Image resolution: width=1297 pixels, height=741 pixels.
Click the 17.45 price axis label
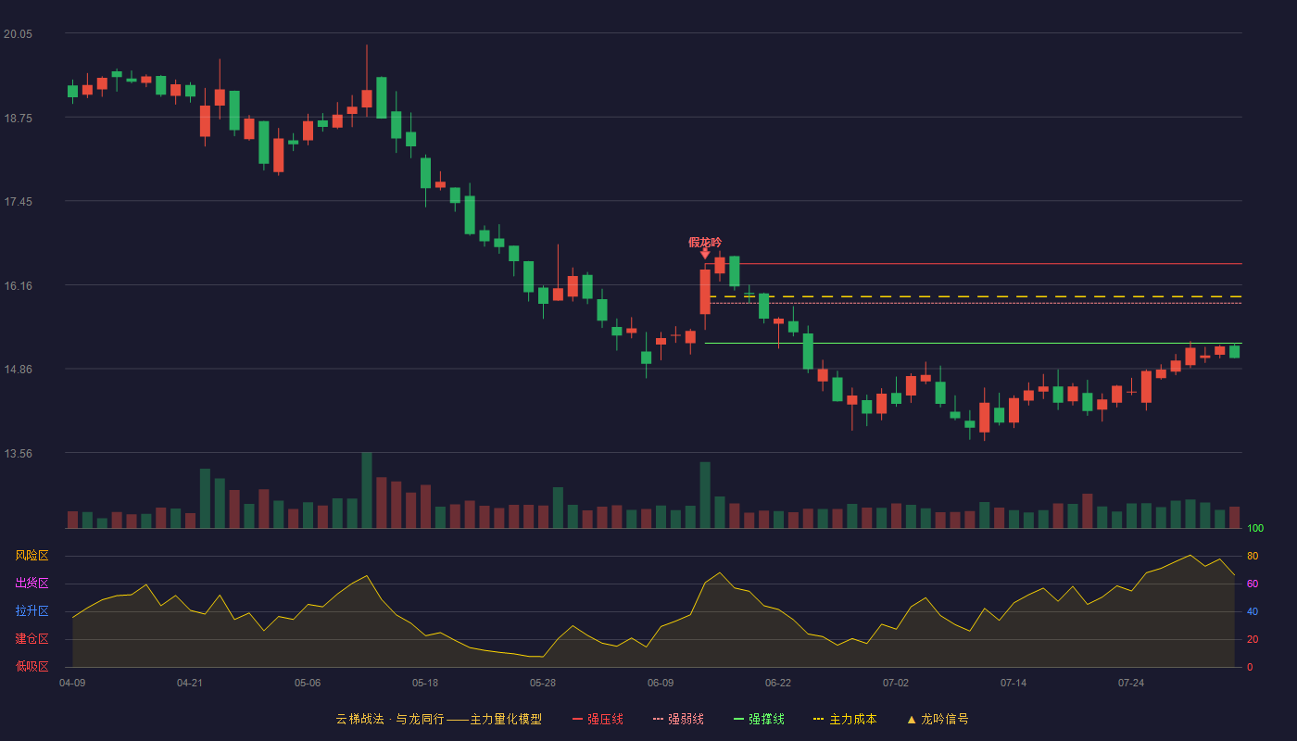(x=18, y=202)
